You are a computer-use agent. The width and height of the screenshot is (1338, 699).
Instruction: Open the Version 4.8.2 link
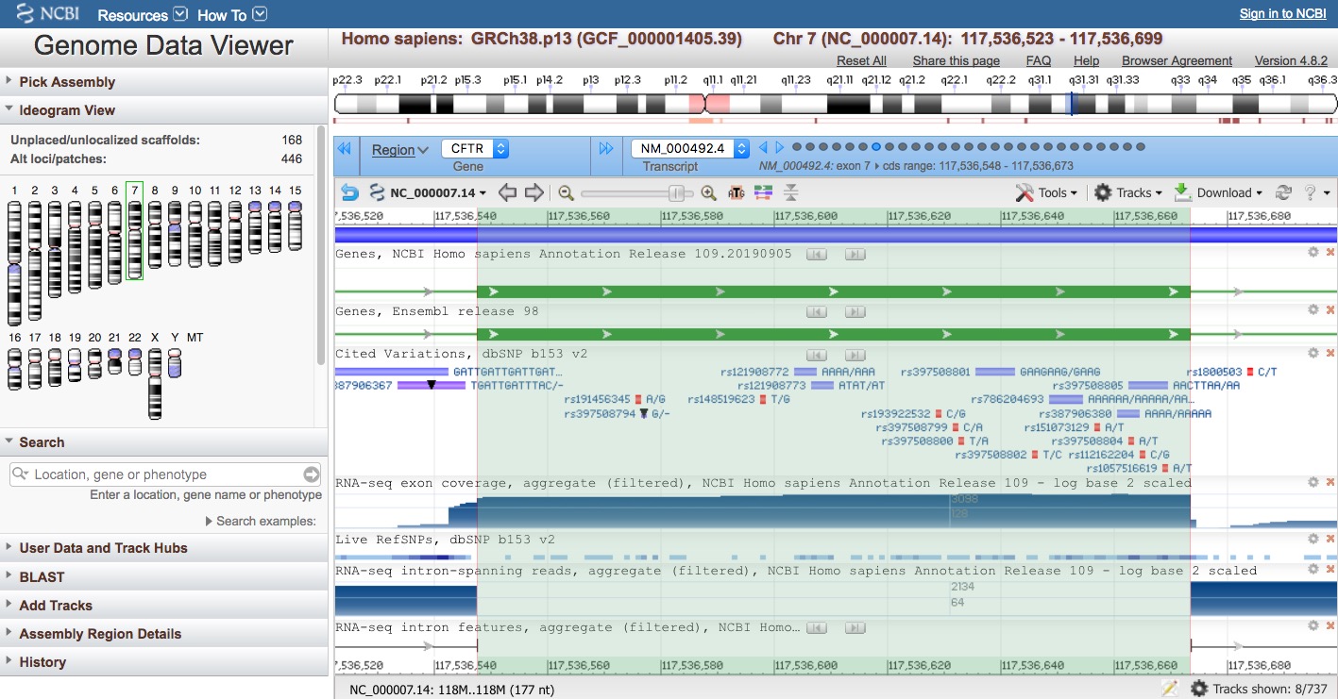[1291, 60]
